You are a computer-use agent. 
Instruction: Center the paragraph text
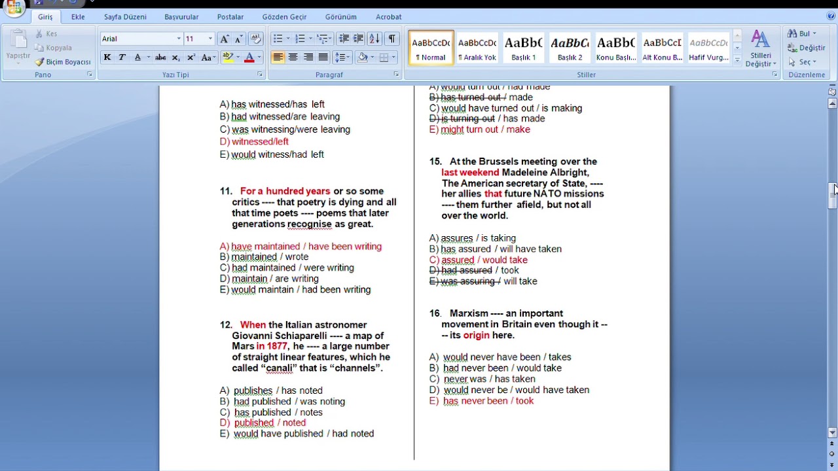(293, 58)
